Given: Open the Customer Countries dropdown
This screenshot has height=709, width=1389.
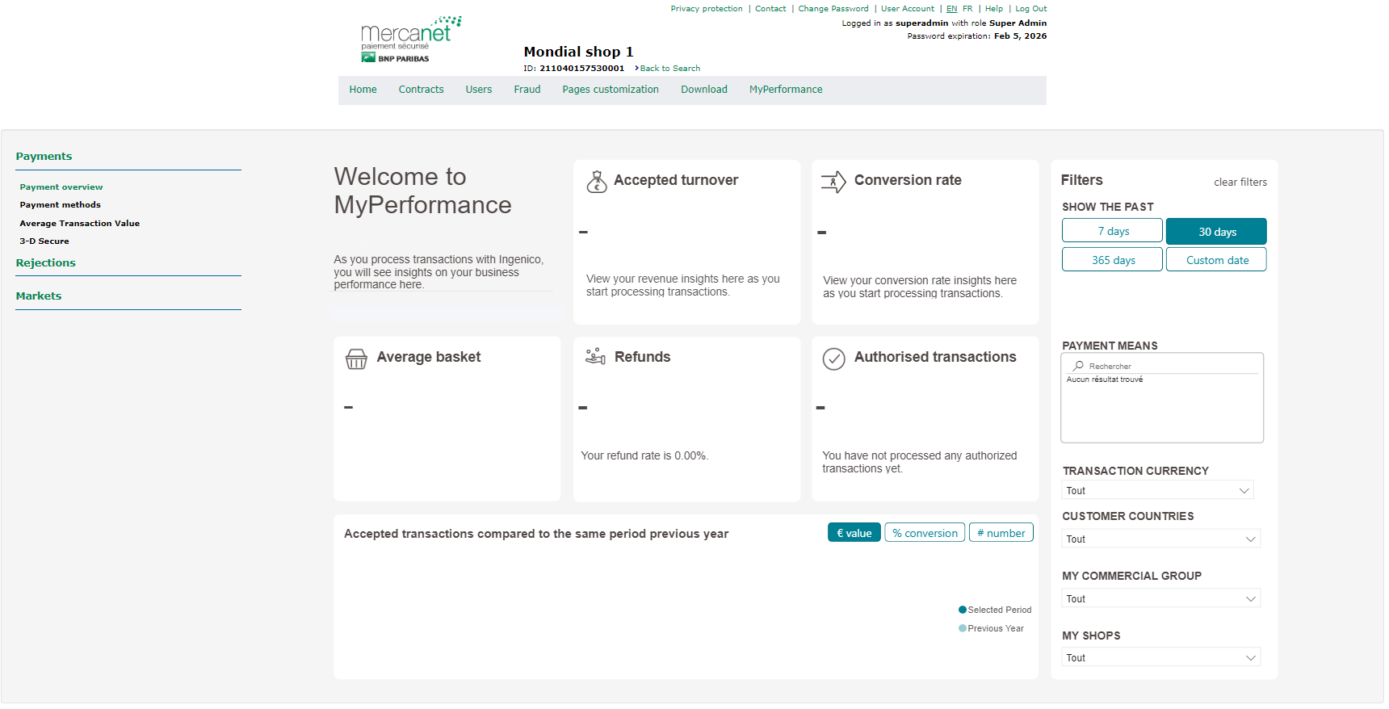Looking at the screenshot, I should click(1160, 539).
